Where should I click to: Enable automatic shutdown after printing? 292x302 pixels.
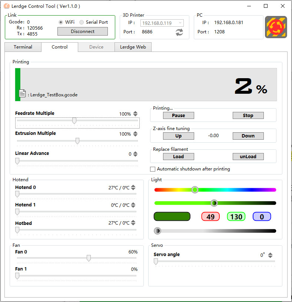point(153,169)
